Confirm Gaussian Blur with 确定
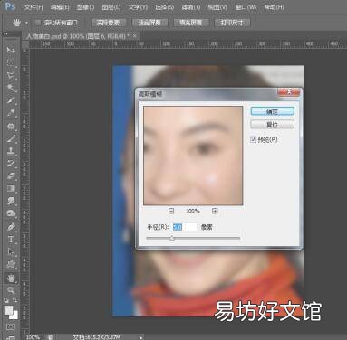The height and width of the screenshot is (340, 347). [272, 111]
